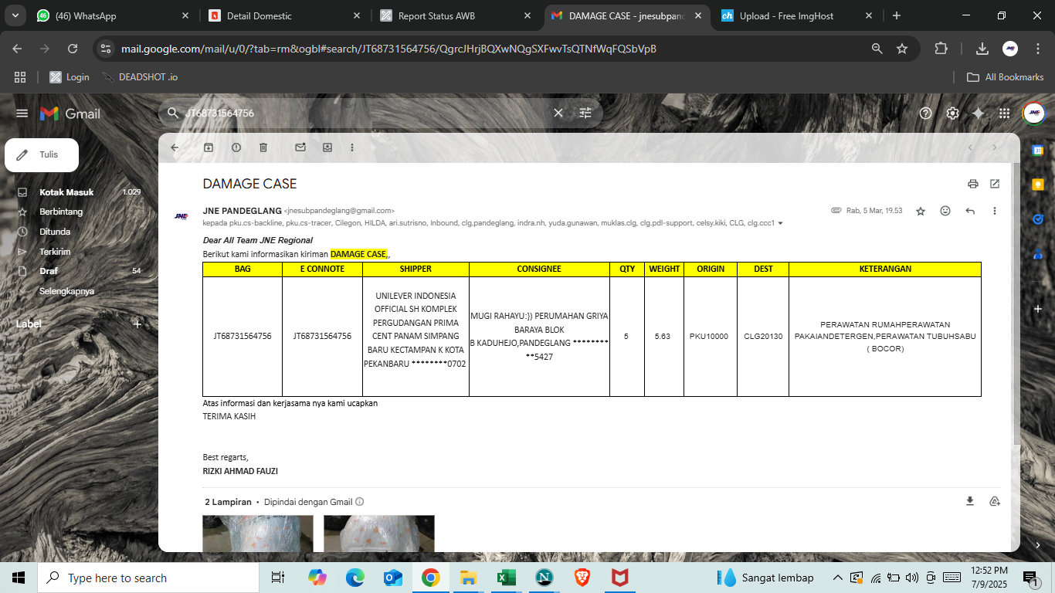This screenshot has height=593, width=1055.
Task: Open Chrome downloads icon
Action: (982, 49)
